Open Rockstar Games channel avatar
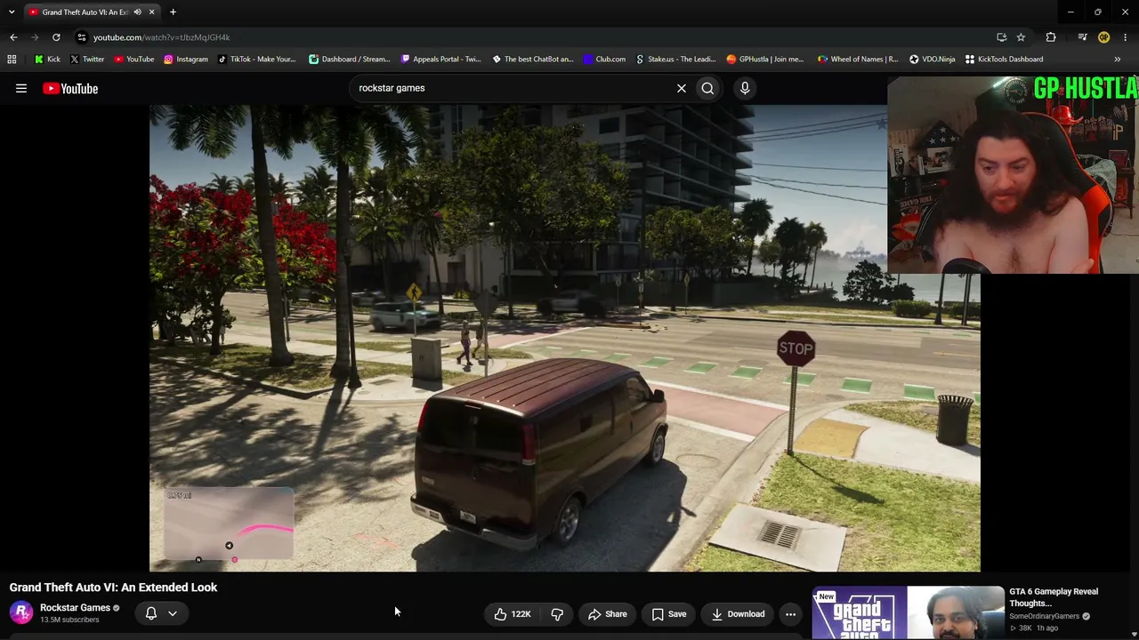 [x=21, y=613]
